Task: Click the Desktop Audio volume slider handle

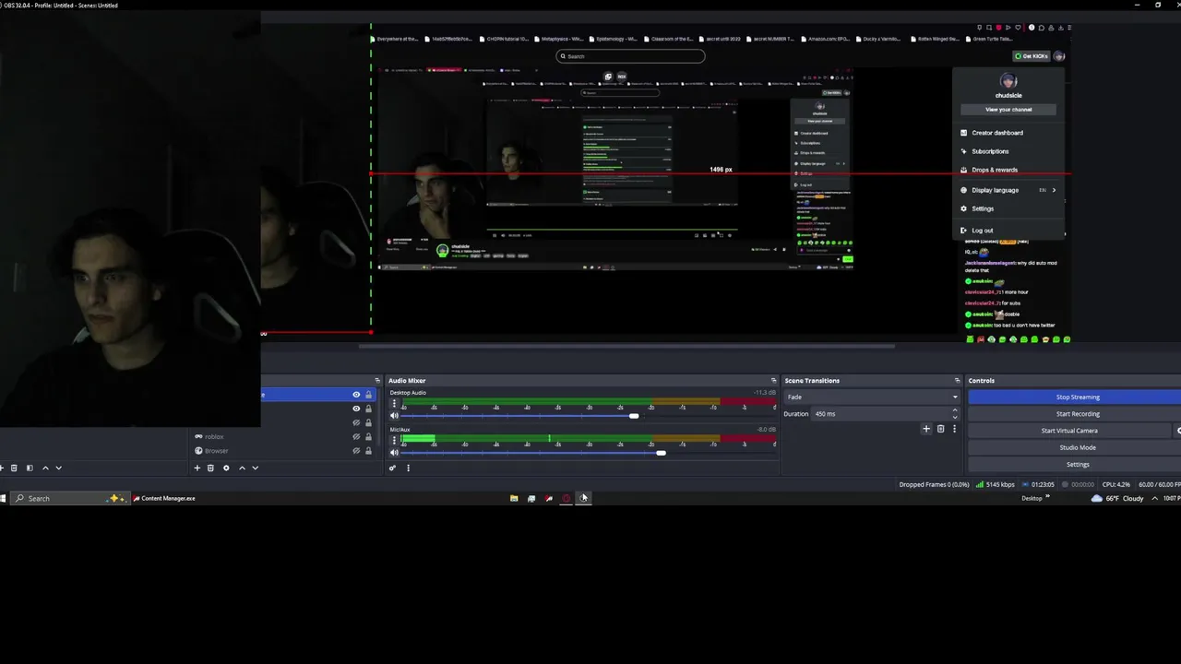Action: point(634,416)
